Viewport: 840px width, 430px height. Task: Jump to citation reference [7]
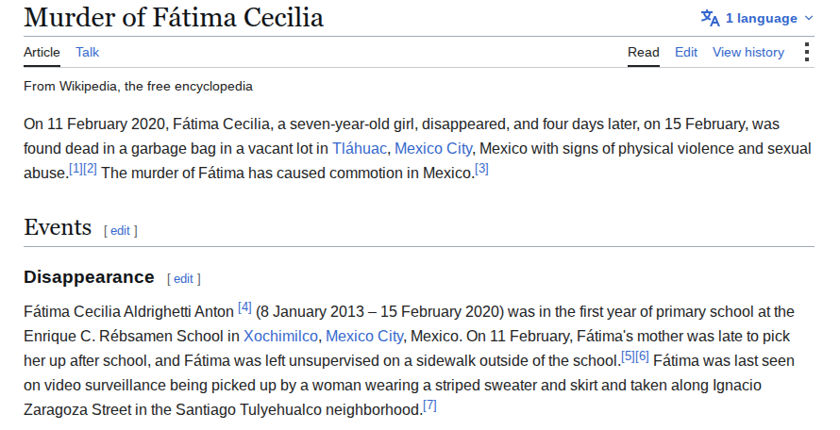pyautogui.click(x=429, y=405)
